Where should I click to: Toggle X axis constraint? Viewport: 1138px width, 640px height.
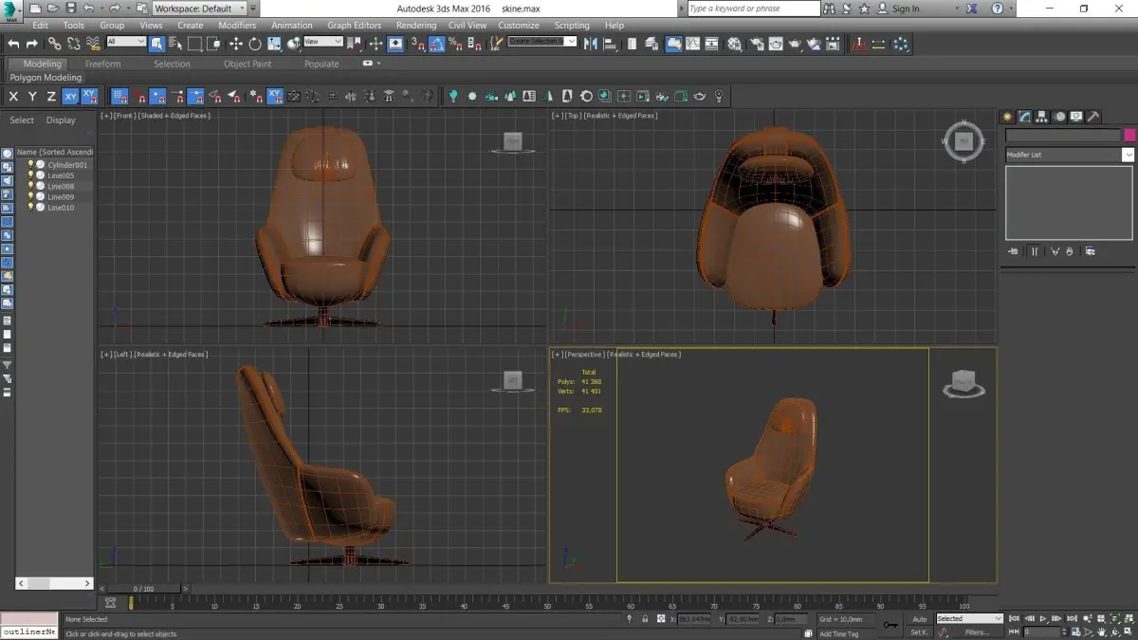tap(13, 96)
